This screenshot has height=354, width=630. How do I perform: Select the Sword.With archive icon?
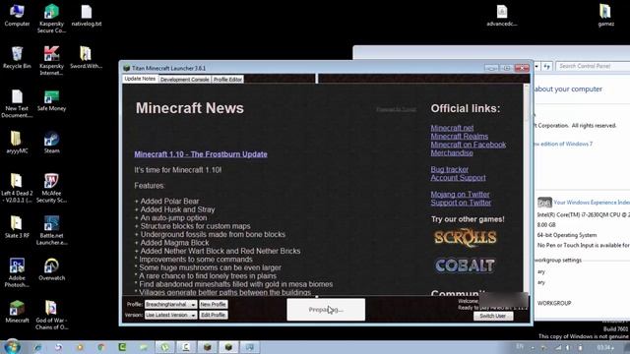86,57
